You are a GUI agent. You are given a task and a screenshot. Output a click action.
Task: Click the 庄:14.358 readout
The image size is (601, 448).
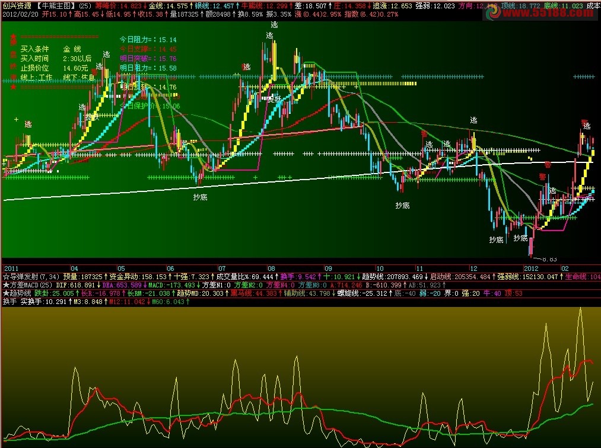(349, 6)
